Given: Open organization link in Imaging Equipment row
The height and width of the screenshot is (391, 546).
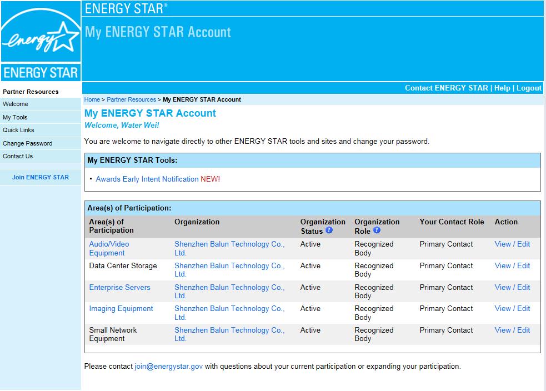Looking at the screenshot, I should [229, 313].
